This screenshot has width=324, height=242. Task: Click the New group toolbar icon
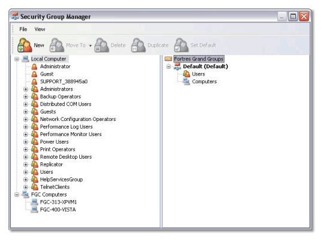click(x=25, y=45)
